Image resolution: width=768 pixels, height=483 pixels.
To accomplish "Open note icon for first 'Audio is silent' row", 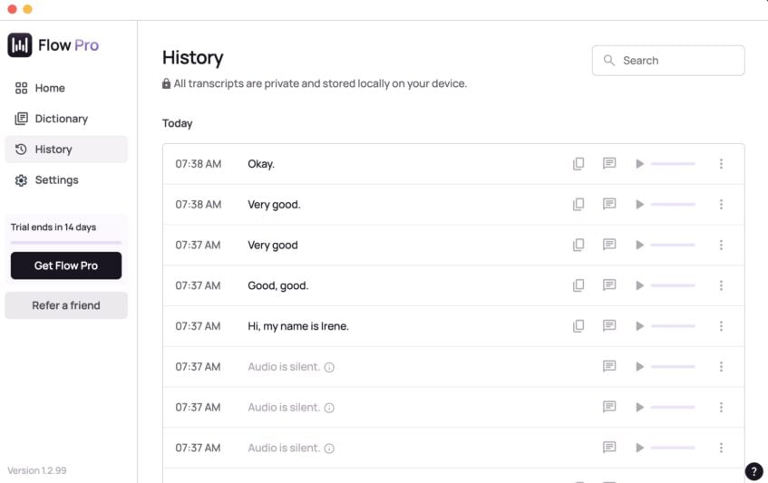I will 609,366.
